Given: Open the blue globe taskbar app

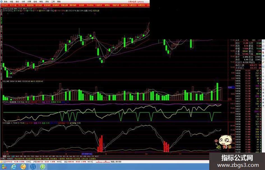Looking at the screenshot, I should (33, 167).
